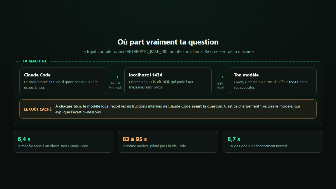Click the '6,4 s' value

pos(24,139)
